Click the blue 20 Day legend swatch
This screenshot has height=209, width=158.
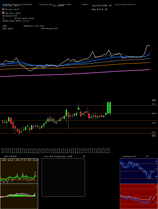pyautogui.click(x=3, y=5)
